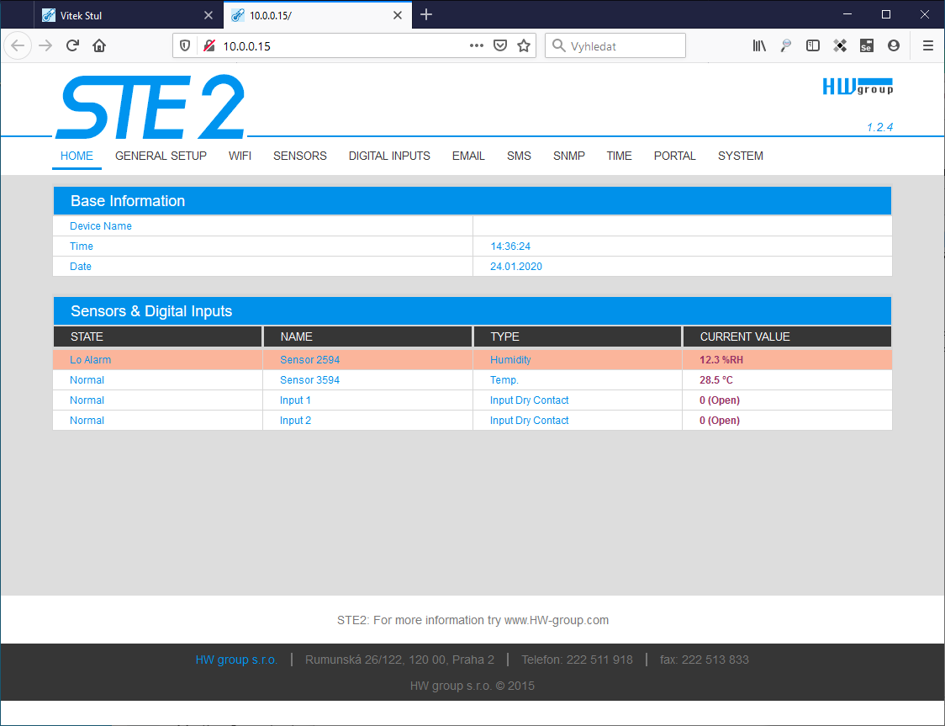Bookmark this page with the star icon
This screenshot has height=726, width=945.
(x=524, y=45)
